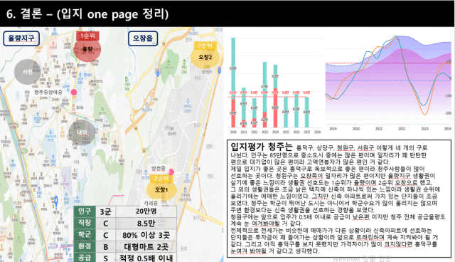Click the red 율량 1순위 circle marker

(87, 50)
